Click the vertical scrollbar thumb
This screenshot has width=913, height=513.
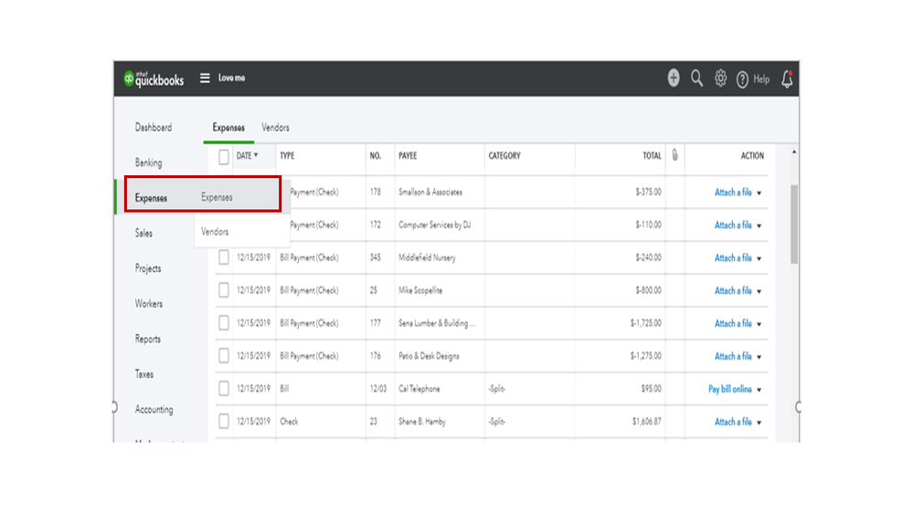[x=793, y=222]
